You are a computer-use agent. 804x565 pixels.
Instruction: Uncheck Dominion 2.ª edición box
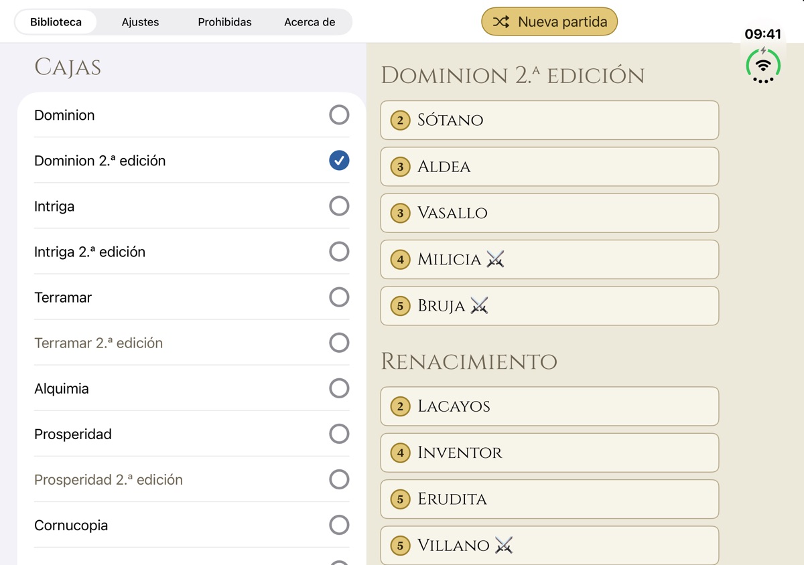click(339, 161)
